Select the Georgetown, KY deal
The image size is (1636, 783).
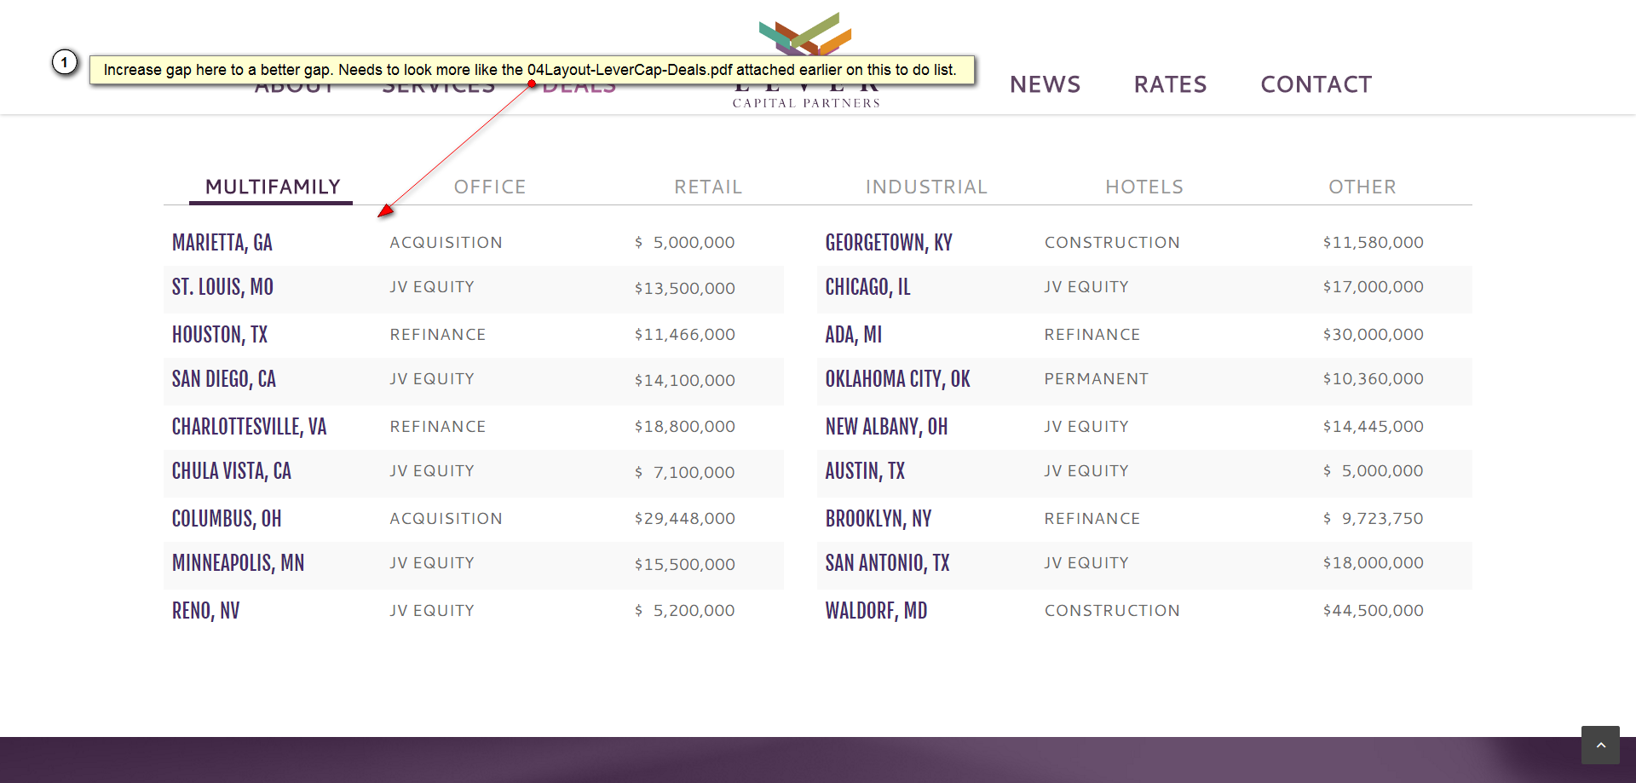coord(889,243)
